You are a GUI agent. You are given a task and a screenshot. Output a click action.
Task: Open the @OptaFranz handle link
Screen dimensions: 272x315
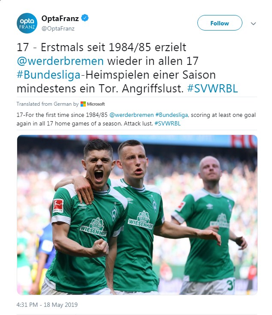[58, 28]
